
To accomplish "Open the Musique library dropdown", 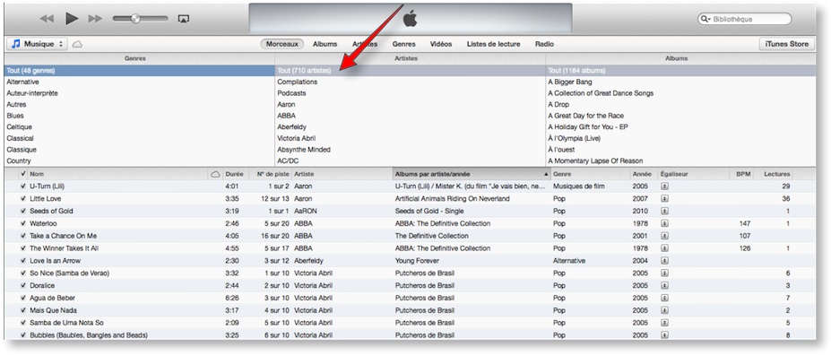I will point(37,44).
